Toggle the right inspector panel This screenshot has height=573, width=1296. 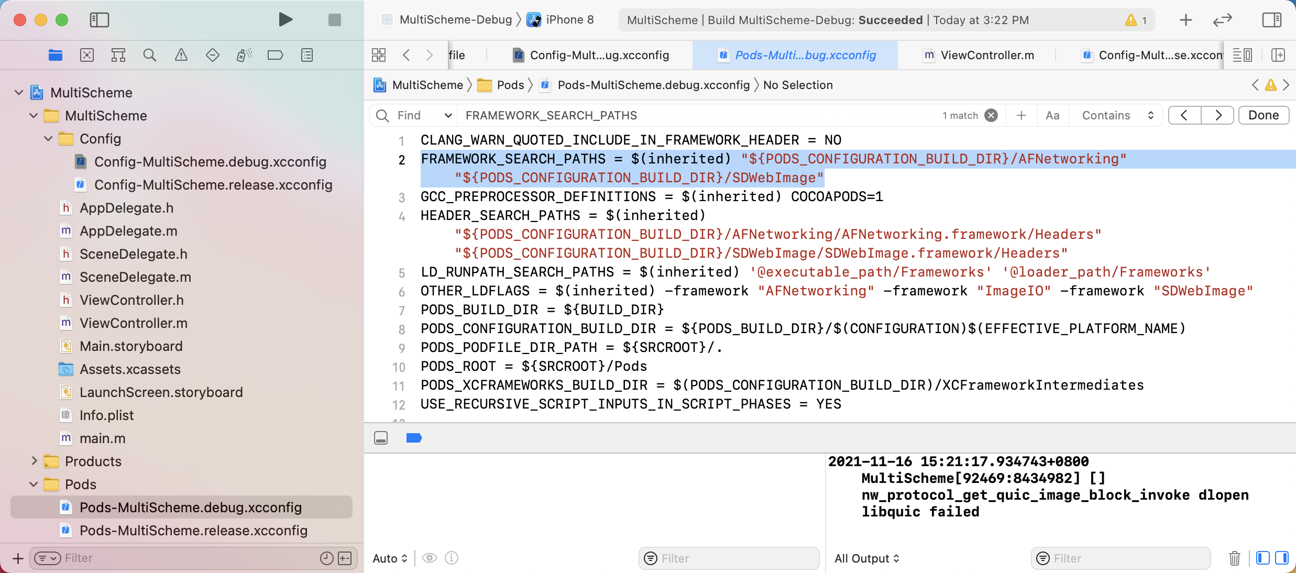1271,20
